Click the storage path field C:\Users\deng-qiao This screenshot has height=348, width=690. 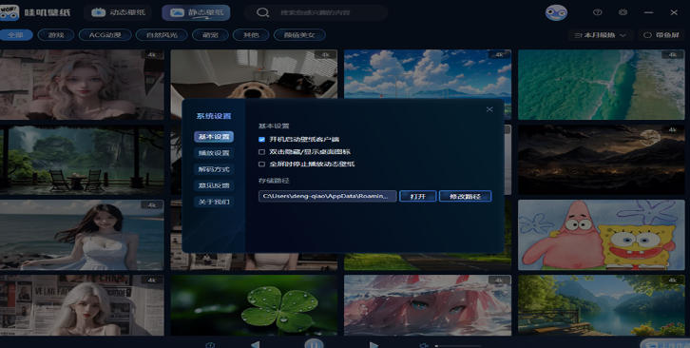coord(327,197)
